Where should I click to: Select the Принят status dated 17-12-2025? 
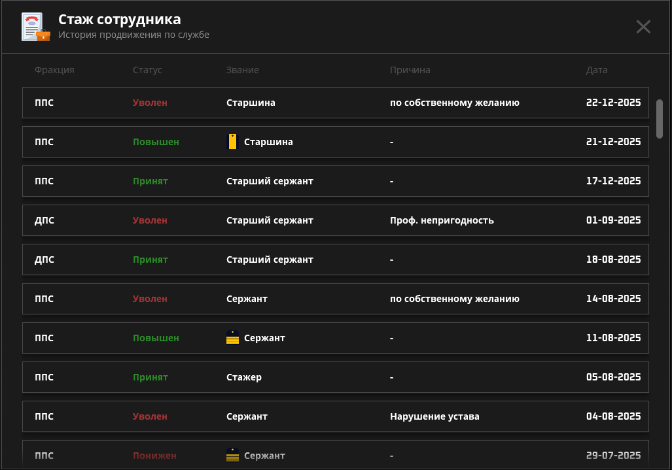[x=150, y=181]
